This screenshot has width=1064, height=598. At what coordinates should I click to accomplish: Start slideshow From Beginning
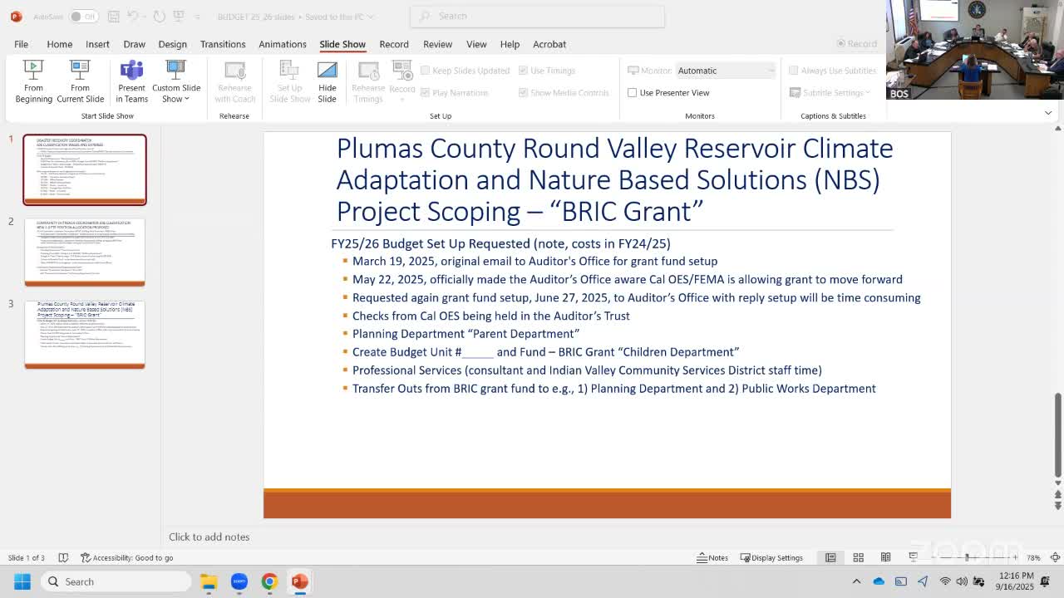33,81
